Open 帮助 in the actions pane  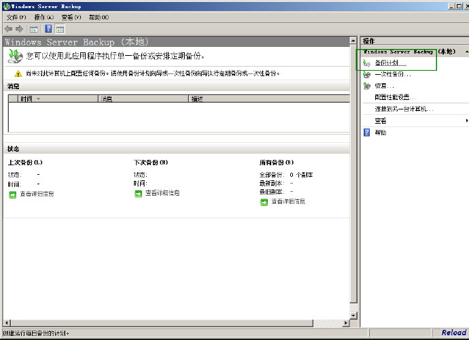[x=381, y=133]
